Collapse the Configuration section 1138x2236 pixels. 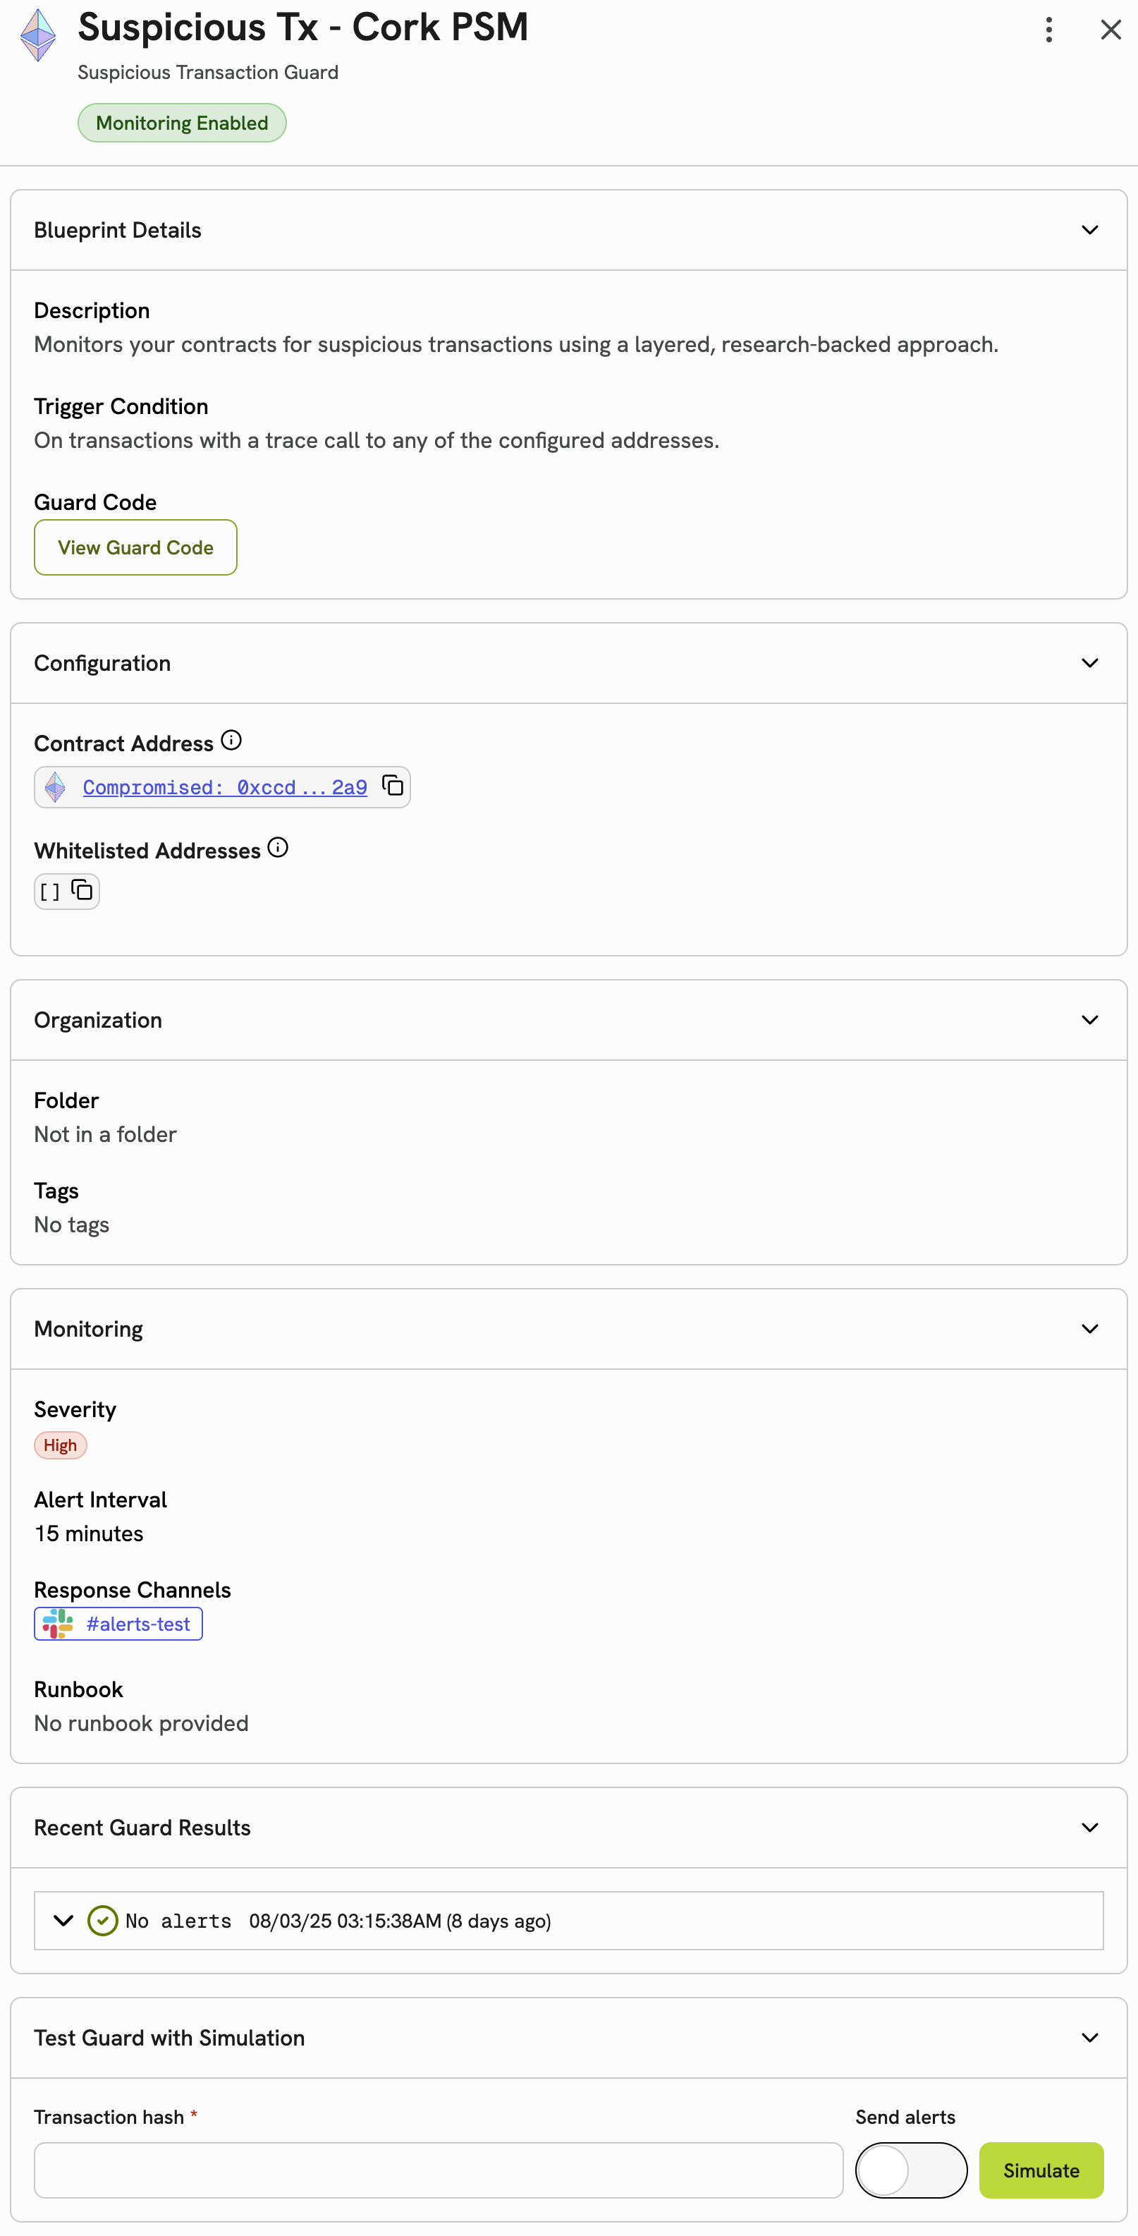[x=1089, y=663]
